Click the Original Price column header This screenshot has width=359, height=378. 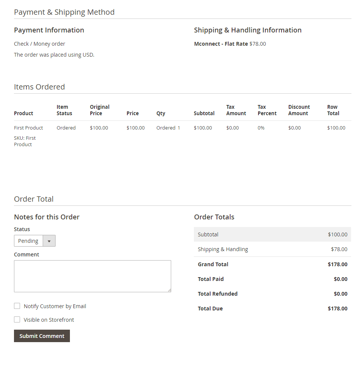click(x=99, y=110)
